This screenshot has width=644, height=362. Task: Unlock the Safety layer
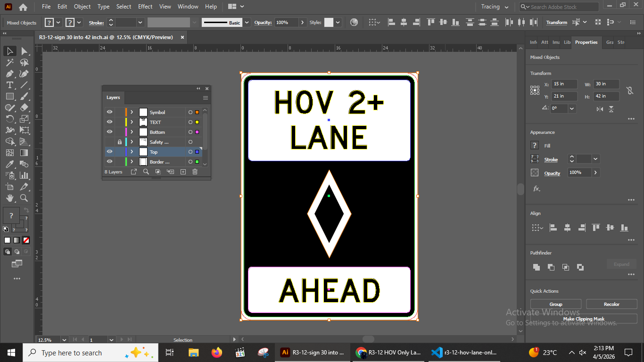coord(119,141)
